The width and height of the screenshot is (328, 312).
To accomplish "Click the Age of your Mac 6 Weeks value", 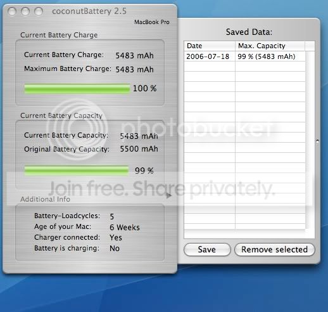I will point(125,228).
